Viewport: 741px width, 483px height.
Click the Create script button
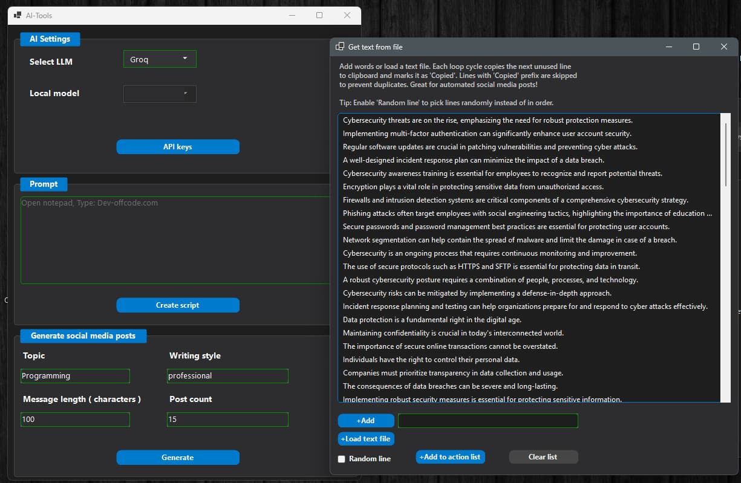tap(178, 305)
